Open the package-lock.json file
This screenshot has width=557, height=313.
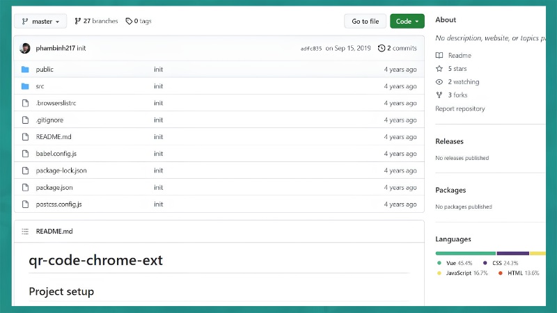pyautogui.click(x=61, y=170)
